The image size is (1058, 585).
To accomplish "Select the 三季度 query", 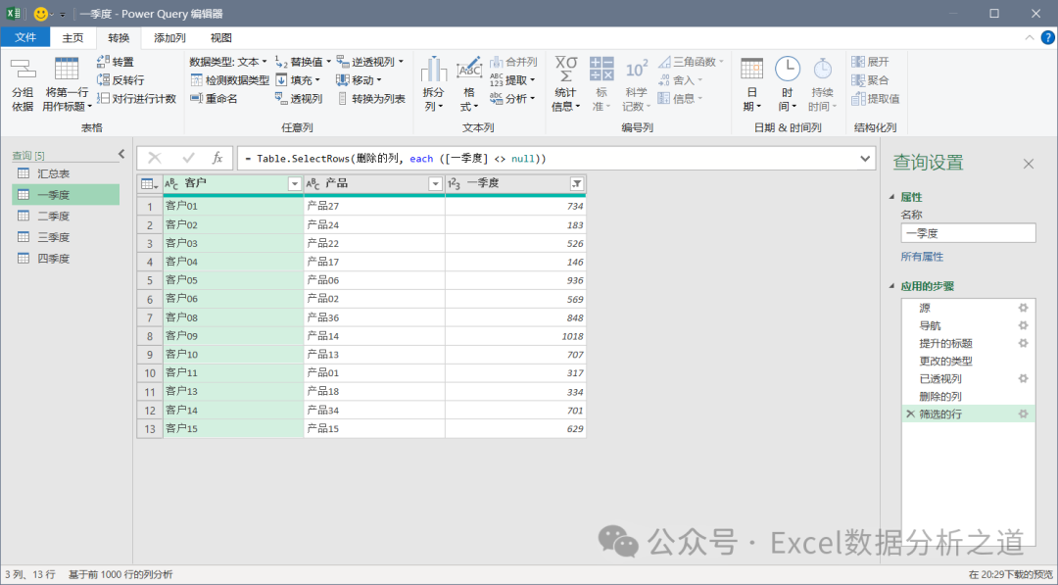I will click(66, 237).
